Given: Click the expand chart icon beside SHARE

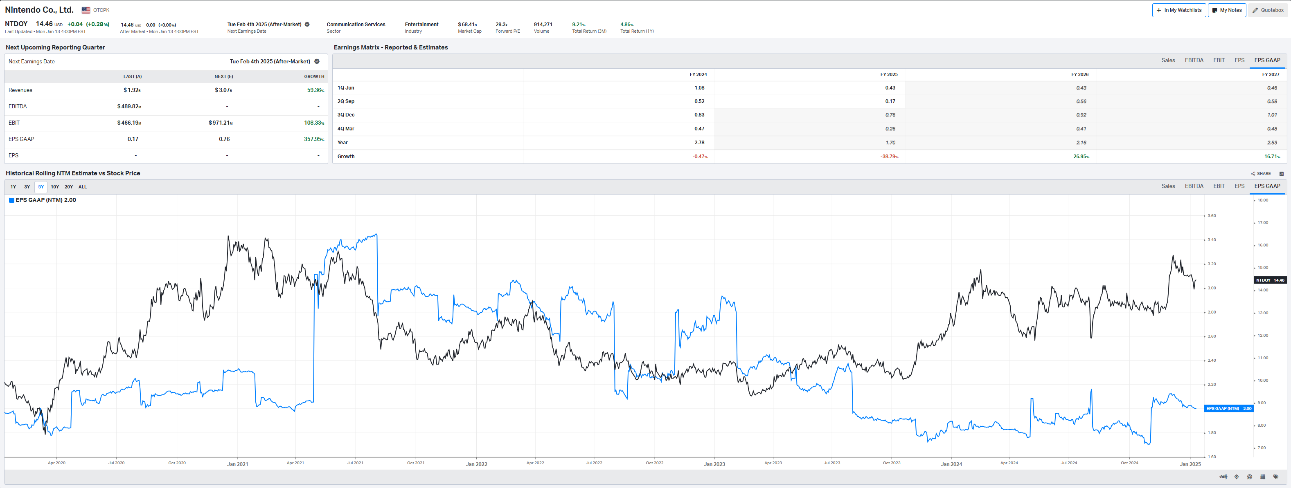Looking at the screenshot, I should click(1282, 174).
